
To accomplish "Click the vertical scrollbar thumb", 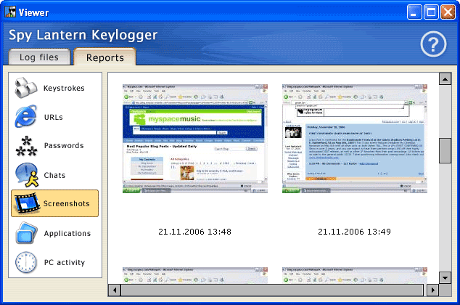I will tap(445, 150).
